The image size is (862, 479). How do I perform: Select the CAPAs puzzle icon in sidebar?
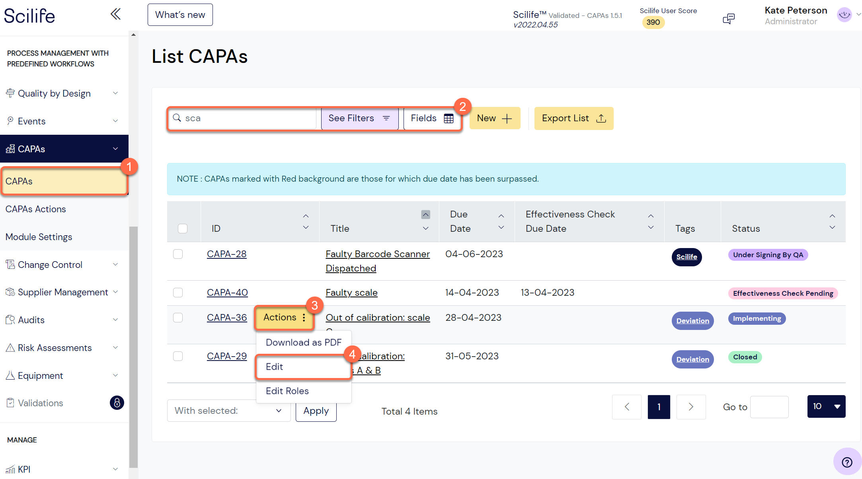pyautogui.click(x=9, y=149)
